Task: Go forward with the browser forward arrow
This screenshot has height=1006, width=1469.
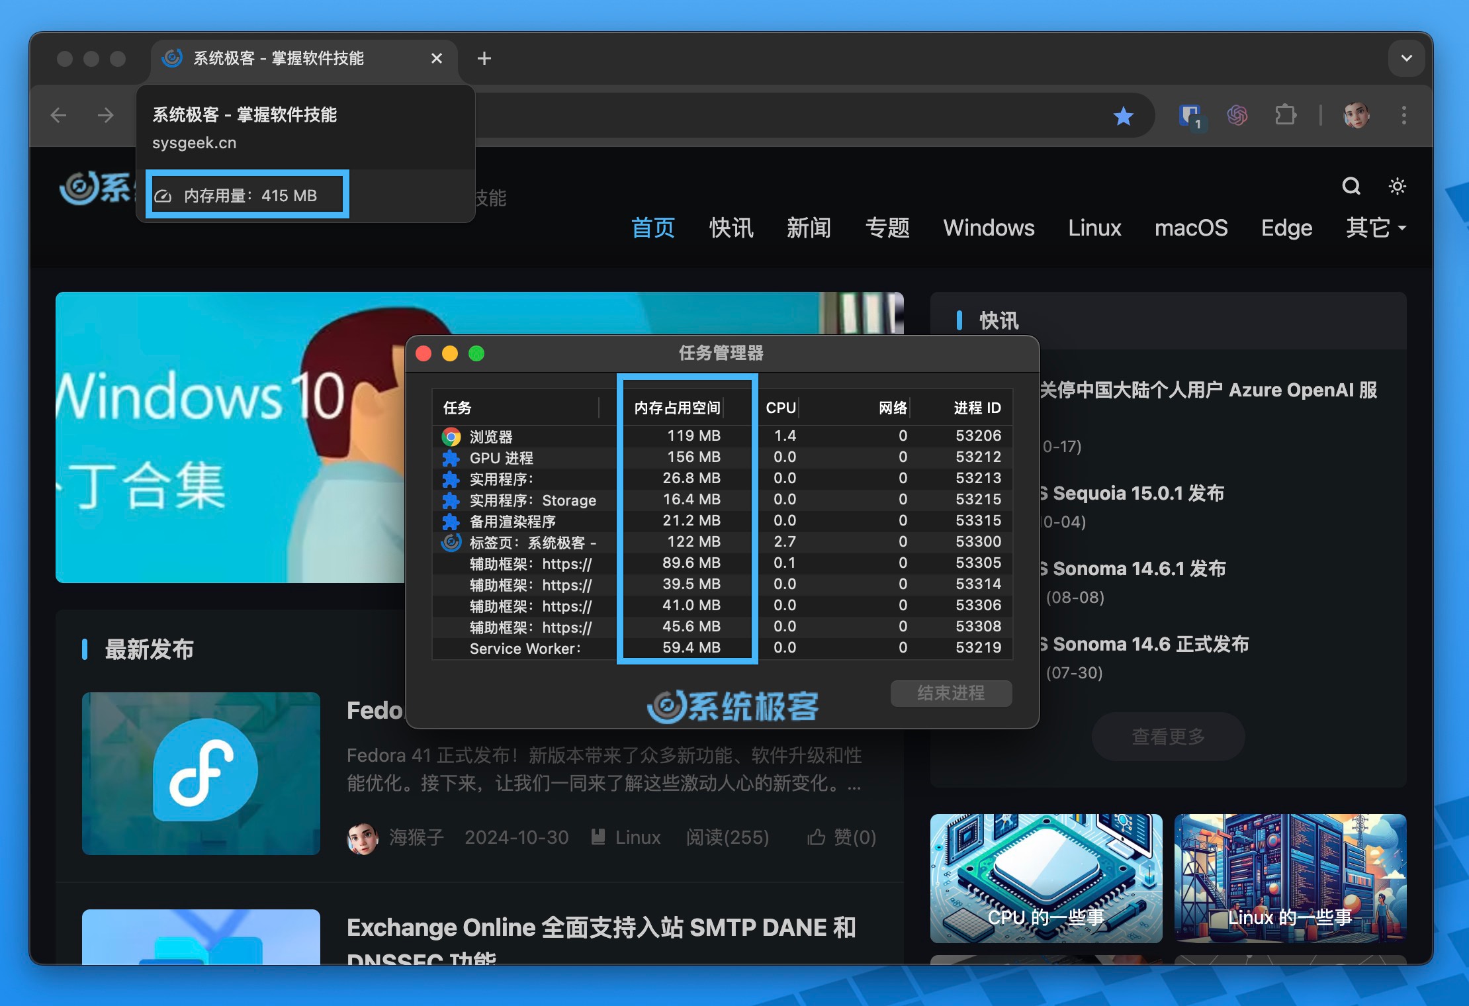Action: pyautogui.click(x=106, y=115)
